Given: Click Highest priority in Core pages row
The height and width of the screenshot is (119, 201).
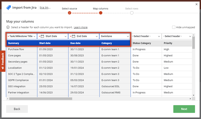Looking at the screenshot, I should pos(177,56).
